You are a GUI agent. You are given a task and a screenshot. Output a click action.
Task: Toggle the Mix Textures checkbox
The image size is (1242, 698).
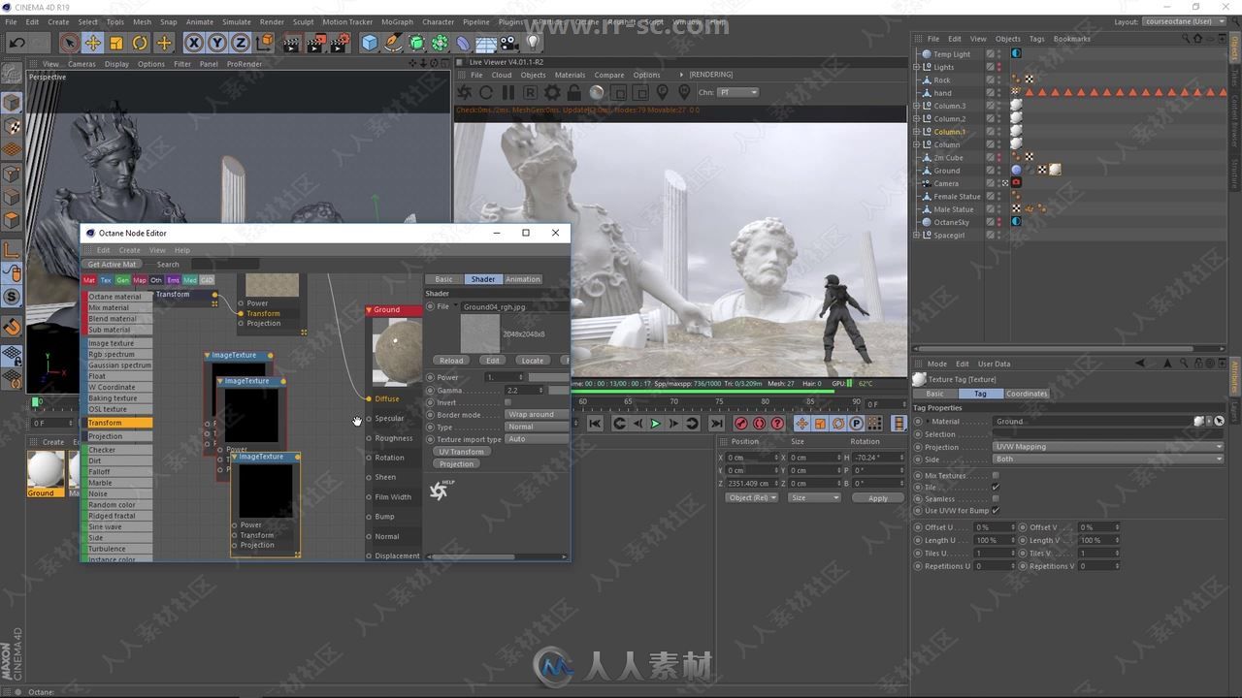coord(996,475)
